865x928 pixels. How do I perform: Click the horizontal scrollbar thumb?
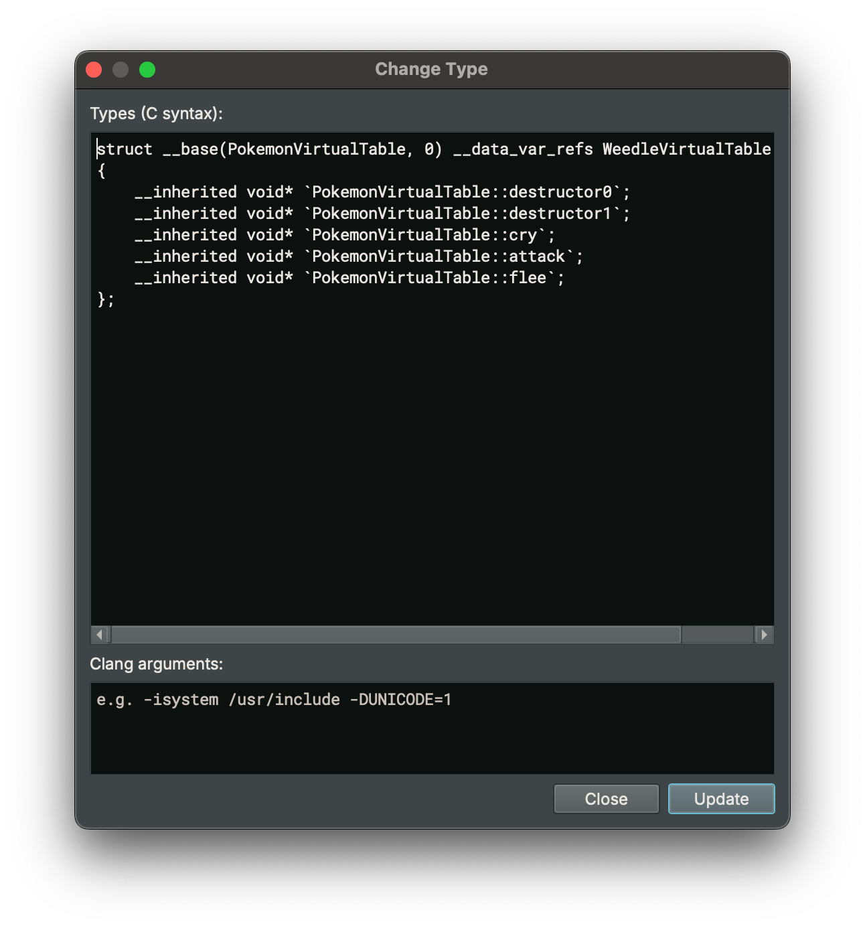(x=396, y=634)
